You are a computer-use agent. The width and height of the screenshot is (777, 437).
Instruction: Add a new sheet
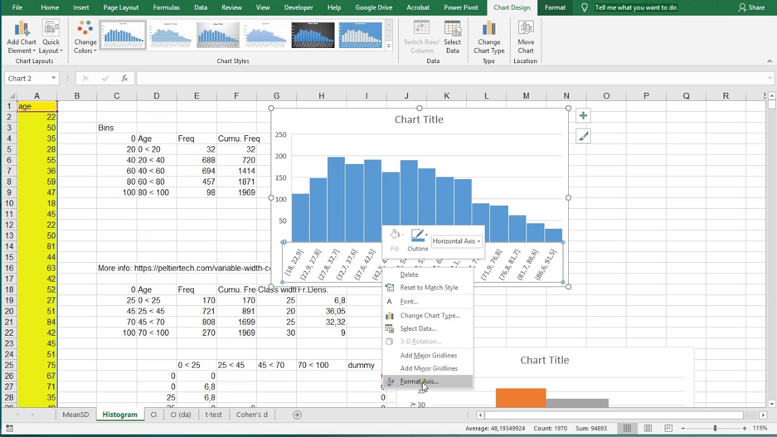(297, 415)
